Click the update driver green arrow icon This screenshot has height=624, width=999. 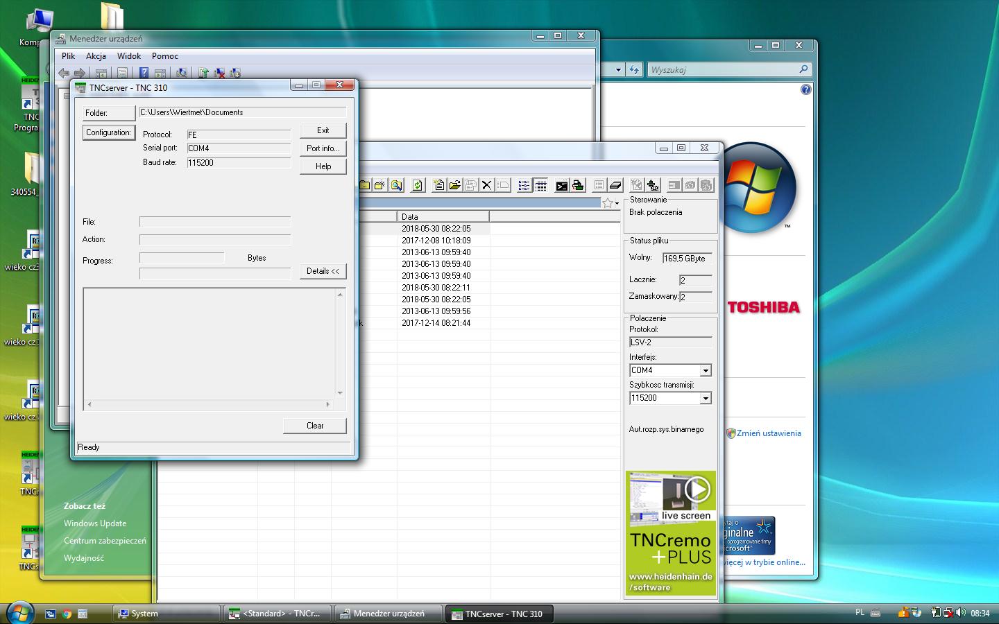pyautogui.click(x=203, y=73)
